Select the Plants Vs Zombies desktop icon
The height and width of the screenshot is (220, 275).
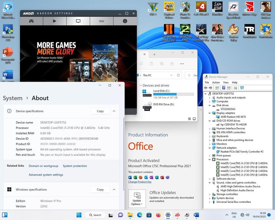point(185,10)
